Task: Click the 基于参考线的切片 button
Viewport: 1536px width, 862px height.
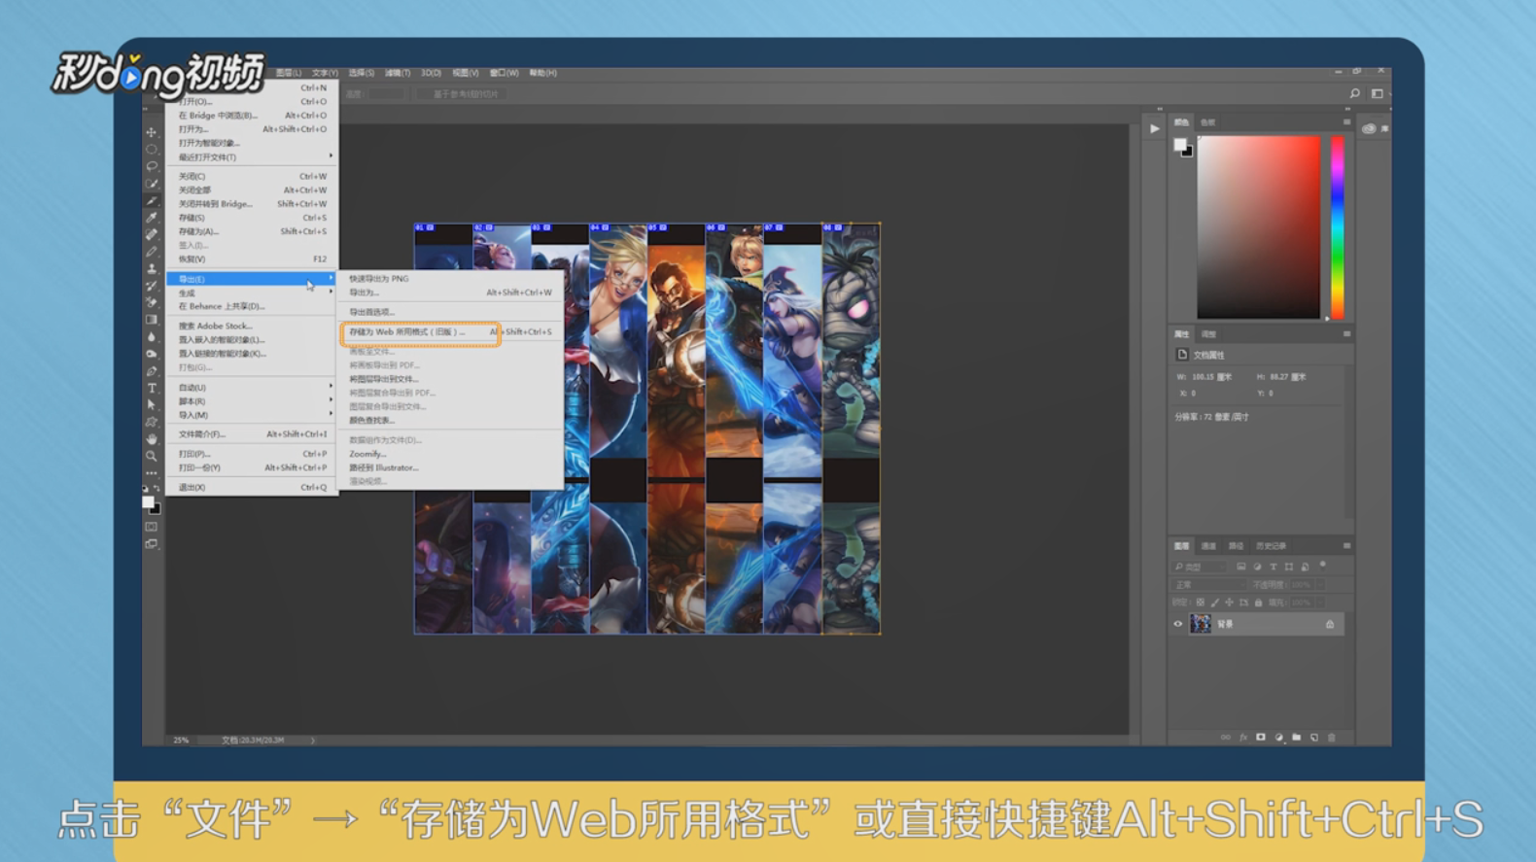Action: [x=465, y=94]
